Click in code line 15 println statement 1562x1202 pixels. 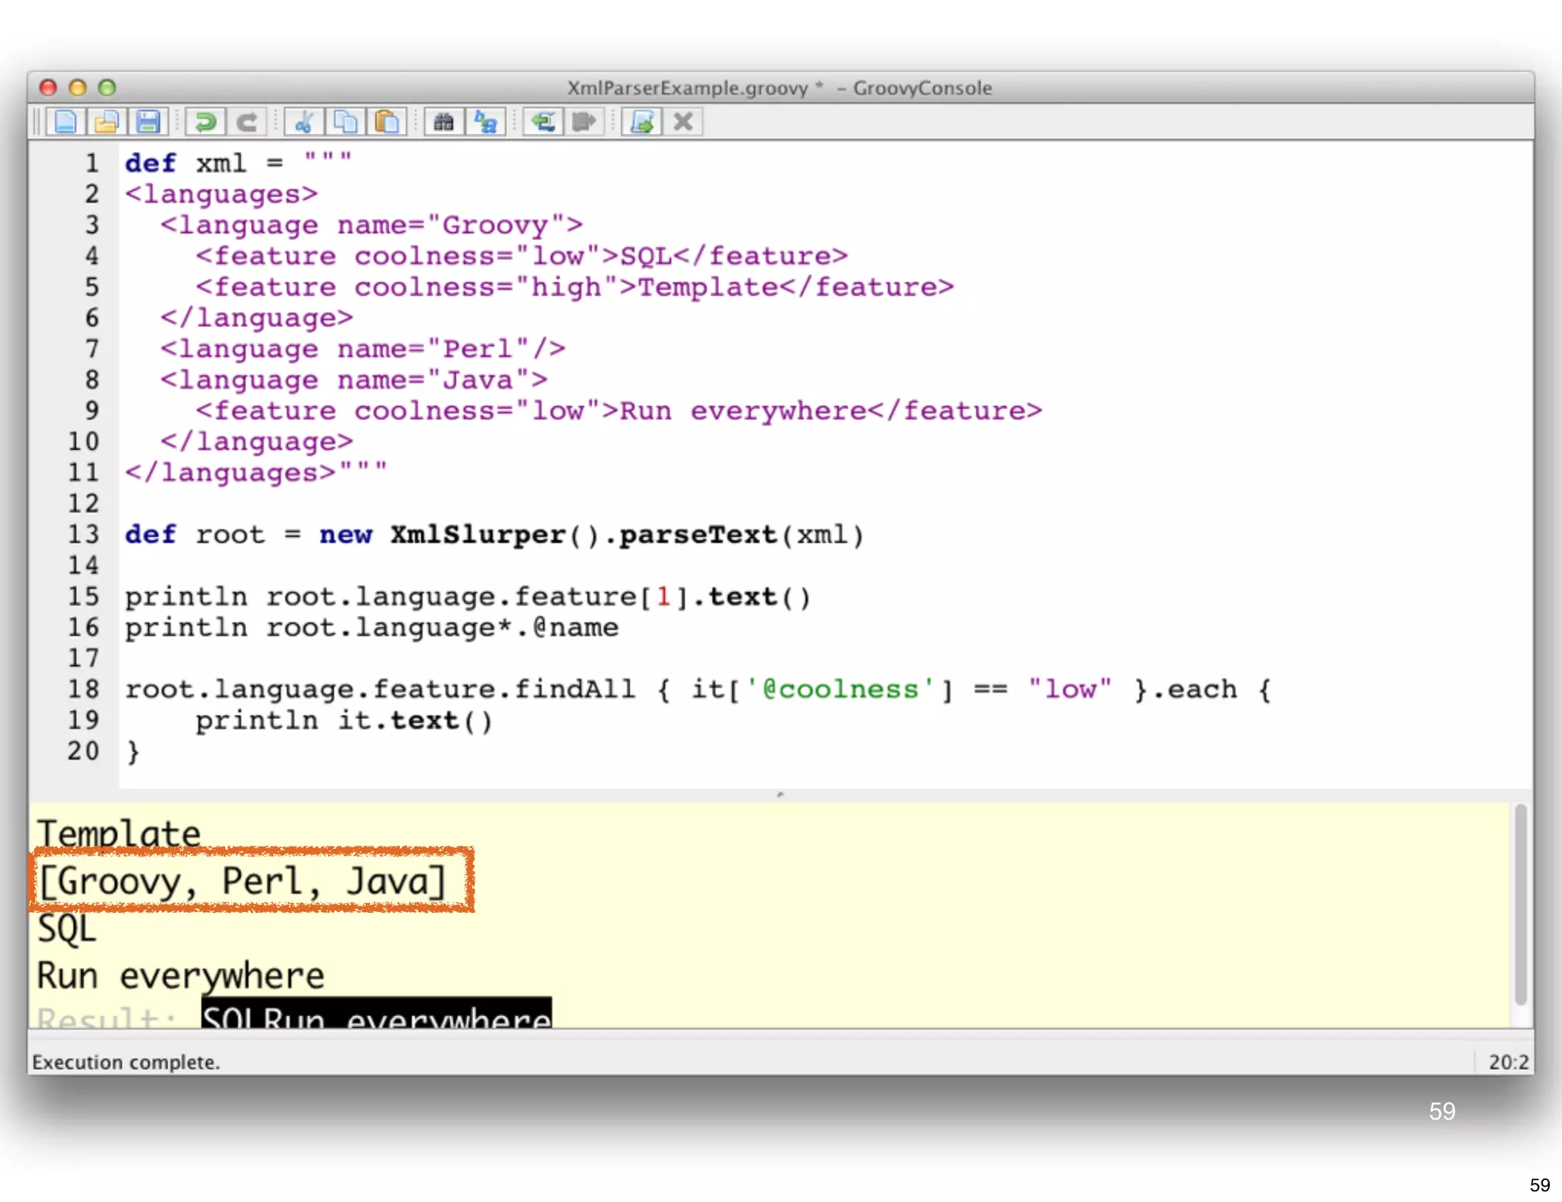pos(467,597)
